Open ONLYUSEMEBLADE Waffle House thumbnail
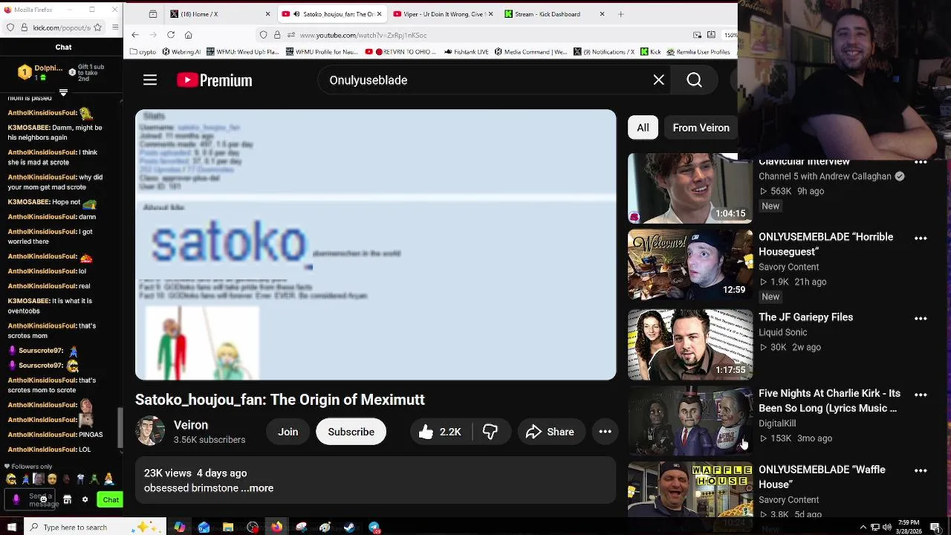951x535 pixels. coord(689,490)
